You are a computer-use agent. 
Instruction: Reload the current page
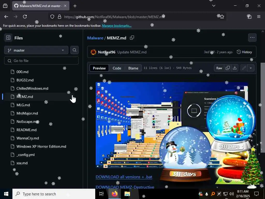click(25, 17)
